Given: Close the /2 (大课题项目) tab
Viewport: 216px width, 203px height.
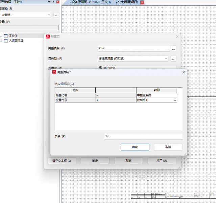Looking at the screenshot, I should point(142,2).
